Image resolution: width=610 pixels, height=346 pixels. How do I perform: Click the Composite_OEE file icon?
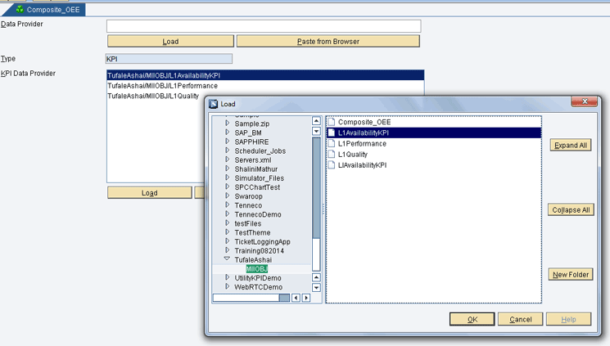coord(332,122)
